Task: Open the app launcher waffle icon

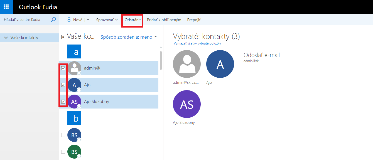Action: click(x=6, y=7)
